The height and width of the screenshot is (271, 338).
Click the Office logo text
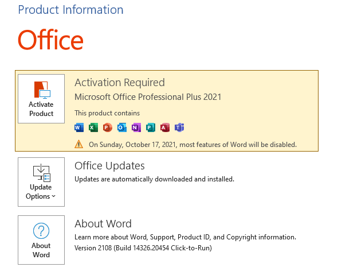click(x=50, y=40)
